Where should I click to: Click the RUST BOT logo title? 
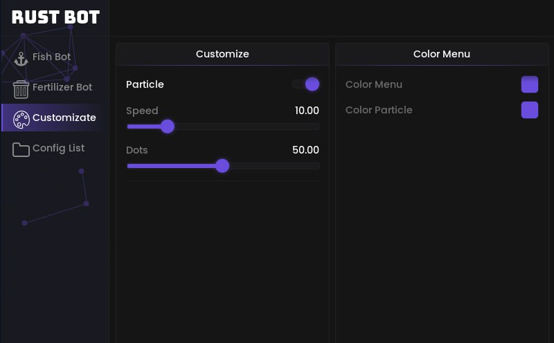[55, 17]
